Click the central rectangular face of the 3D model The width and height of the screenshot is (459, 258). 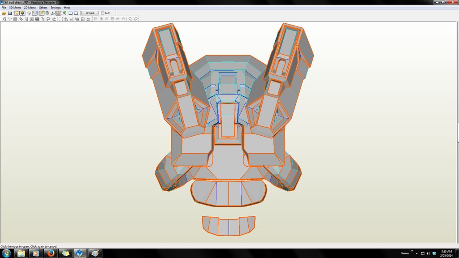pos(228,120)
